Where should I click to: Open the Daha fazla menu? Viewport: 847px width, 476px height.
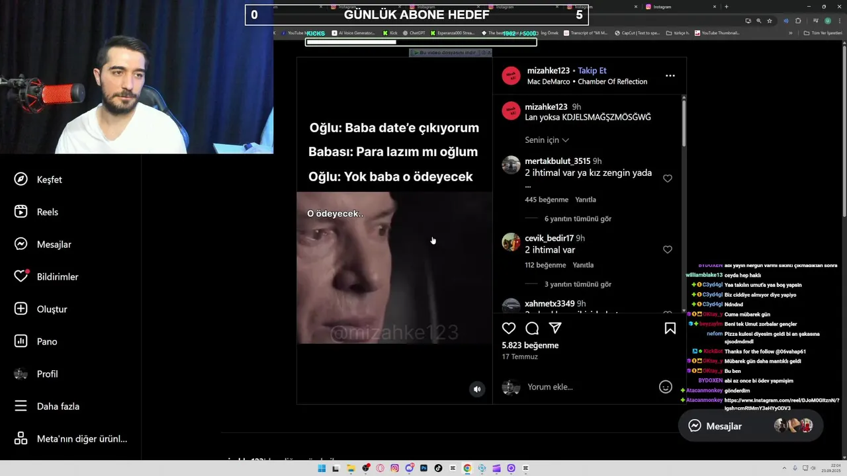(47, 407)
